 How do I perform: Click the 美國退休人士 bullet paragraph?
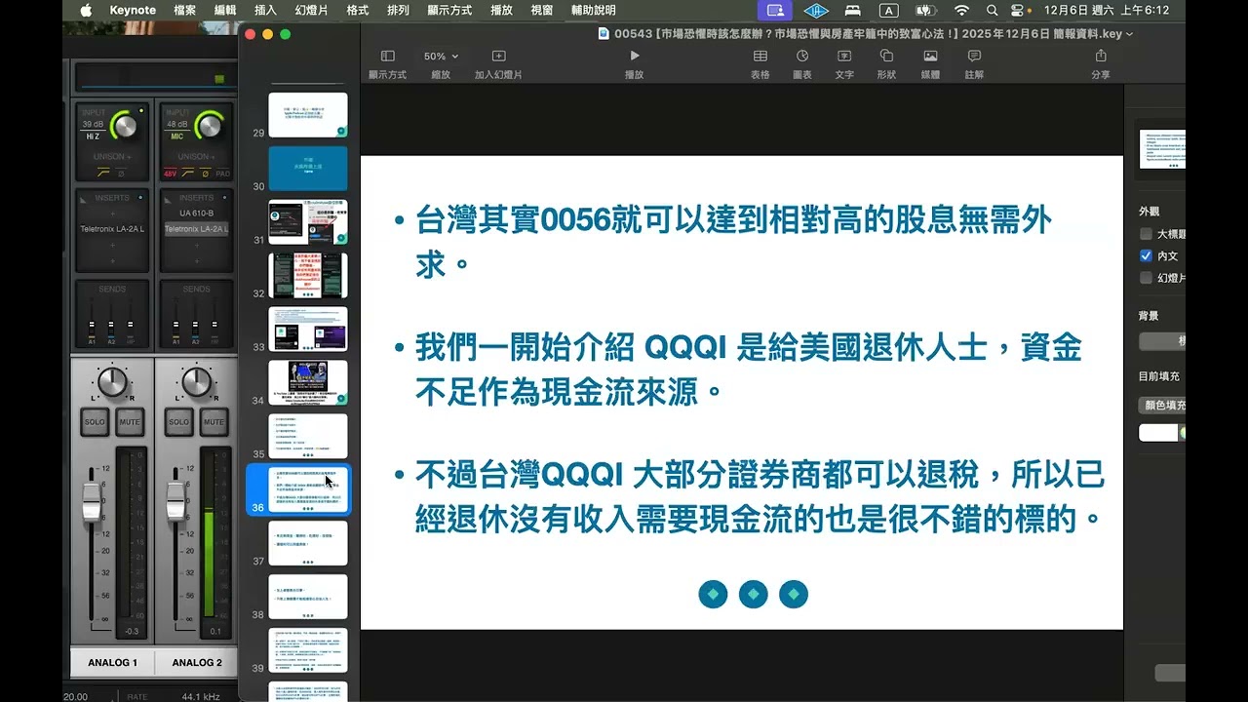(748, 370)
